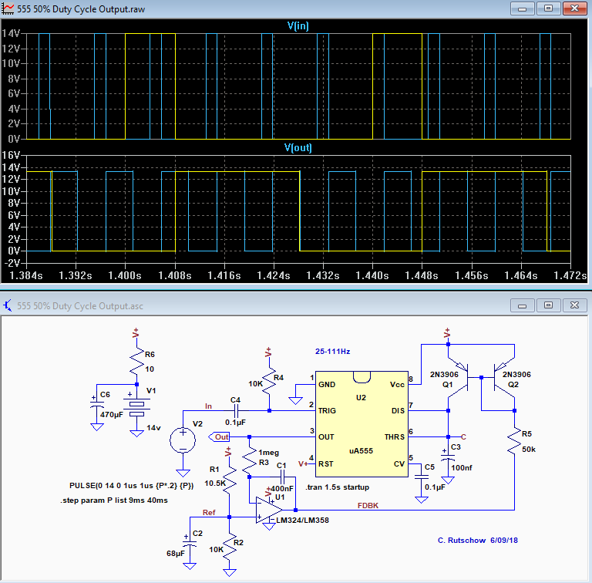Select the V2 pulse voltage source symbol

click(x=183, y=440)
